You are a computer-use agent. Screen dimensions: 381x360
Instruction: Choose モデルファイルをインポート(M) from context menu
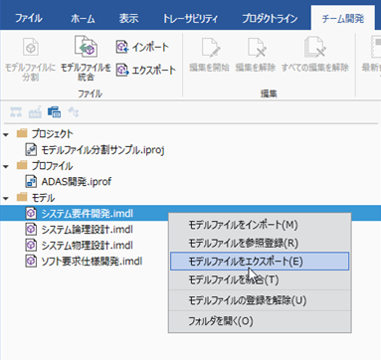[x=260, y=225]
